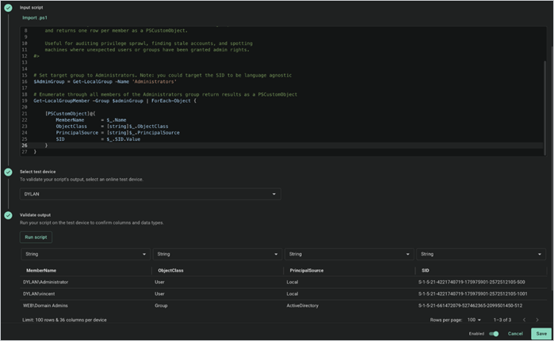This screenshot has height=341, width=554.
Task: Click the Input script step checkmark icon
Action: click(x=8, y=8)
